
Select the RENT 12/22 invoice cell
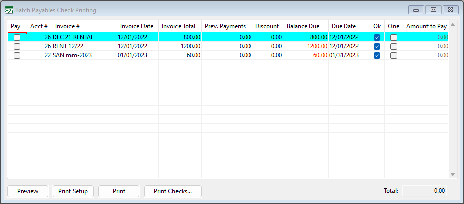84,46
